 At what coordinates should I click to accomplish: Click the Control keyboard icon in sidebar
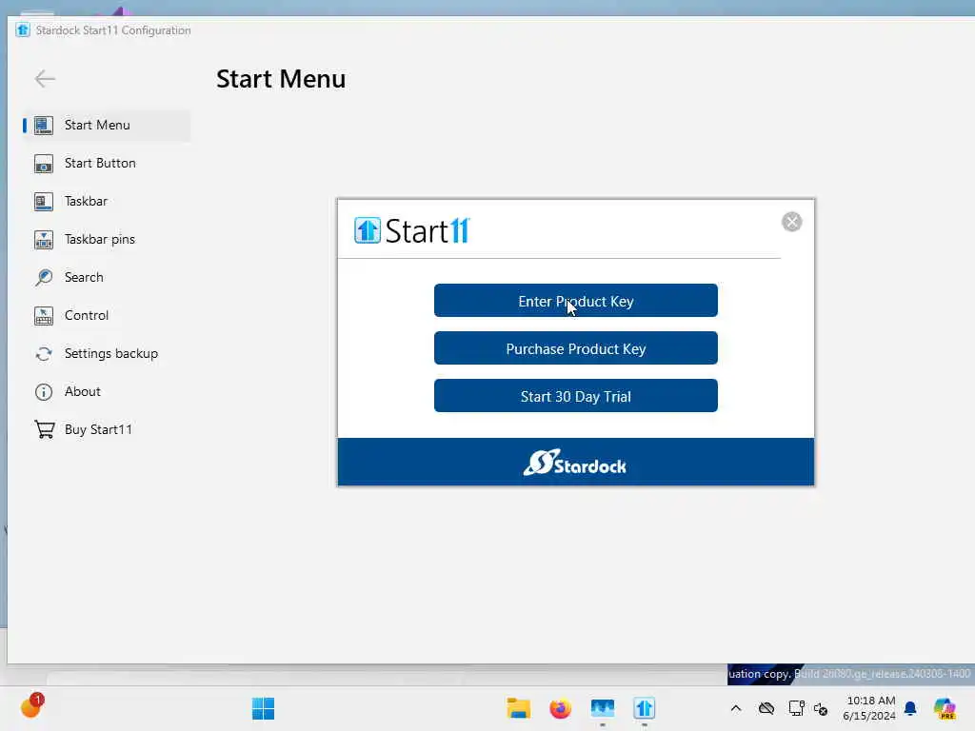(x=44, y=316)
